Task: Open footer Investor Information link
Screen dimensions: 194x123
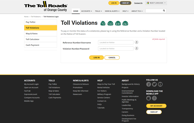Action: [130, 96]
